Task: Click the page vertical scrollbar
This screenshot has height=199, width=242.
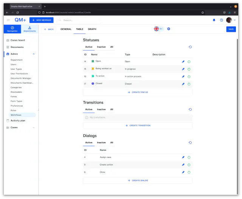Action: (237, 116)
